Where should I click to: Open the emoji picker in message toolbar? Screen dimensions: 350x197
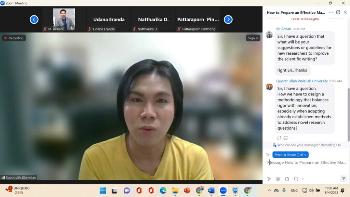(x=278, y=179)
